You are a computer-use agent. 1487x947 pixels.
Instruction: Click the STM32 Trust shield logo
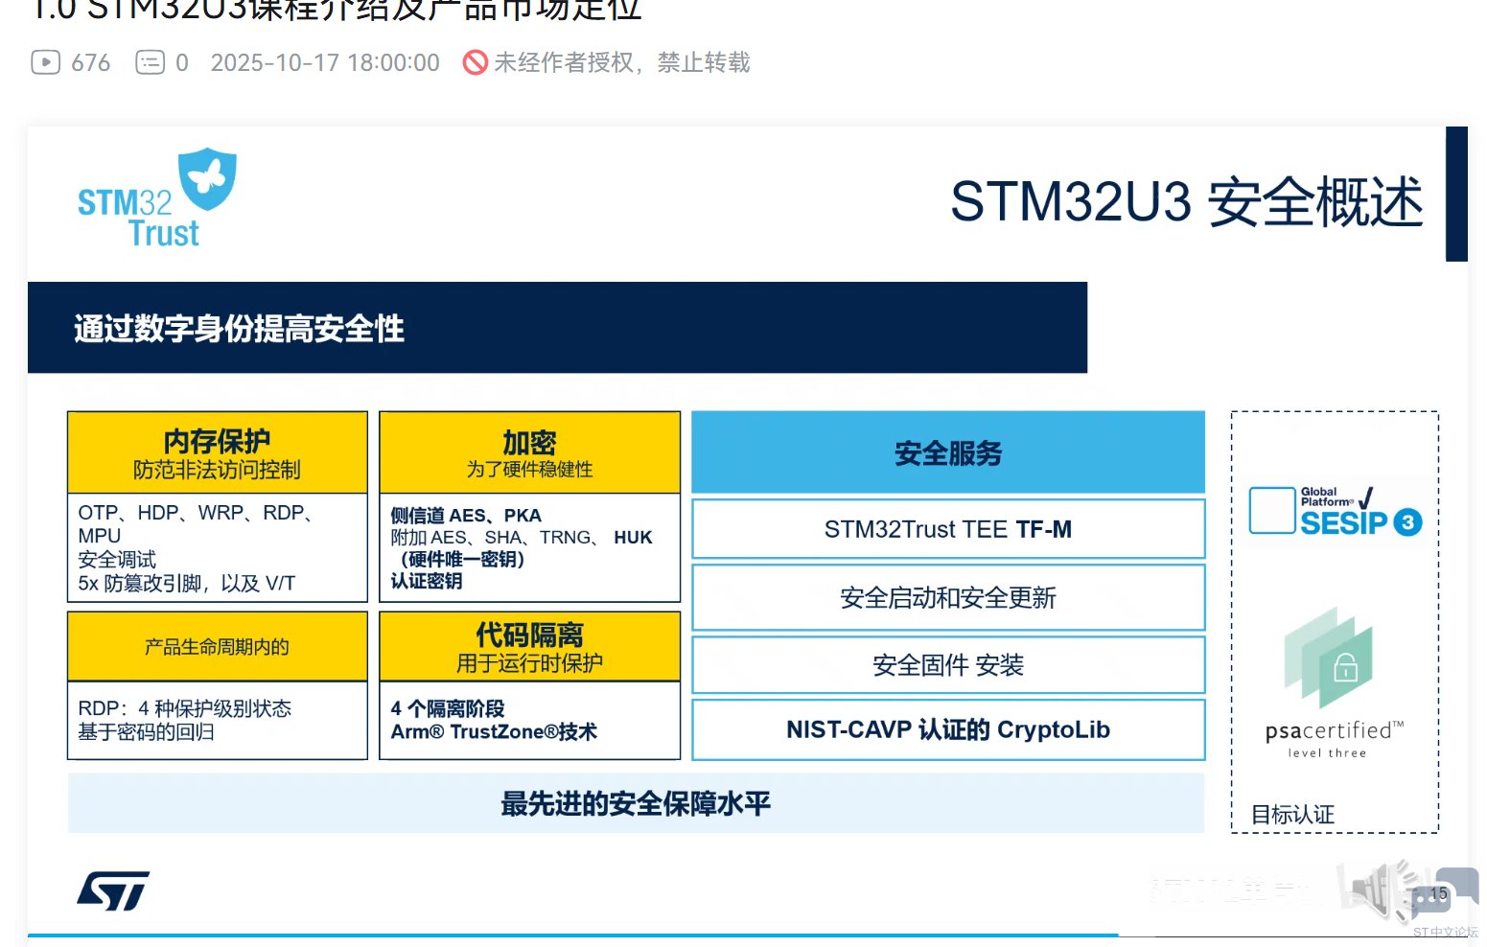coord(157,198)
